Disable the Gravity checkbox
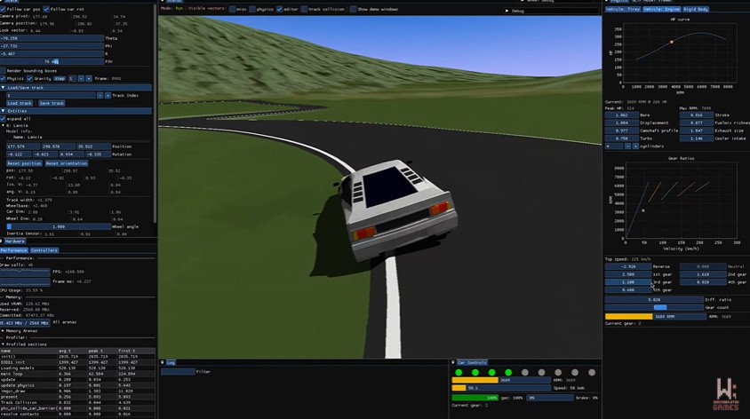The width and height of the screenshot is (750, 419). pyautogui.click(x=29, y=78)
